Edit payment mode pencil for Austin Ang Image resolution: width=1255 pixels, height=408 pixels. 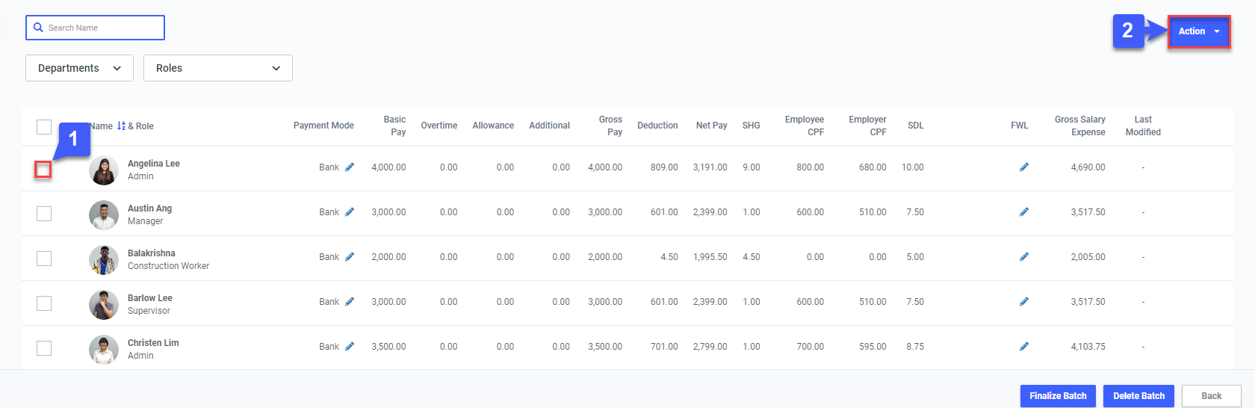coord(350,212)
